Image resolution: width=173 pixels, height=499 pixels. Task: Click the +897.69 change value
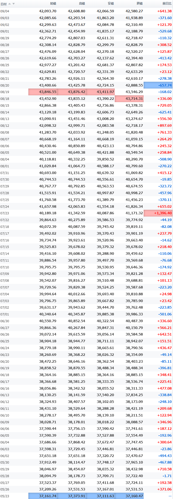[x=164, y=126]
